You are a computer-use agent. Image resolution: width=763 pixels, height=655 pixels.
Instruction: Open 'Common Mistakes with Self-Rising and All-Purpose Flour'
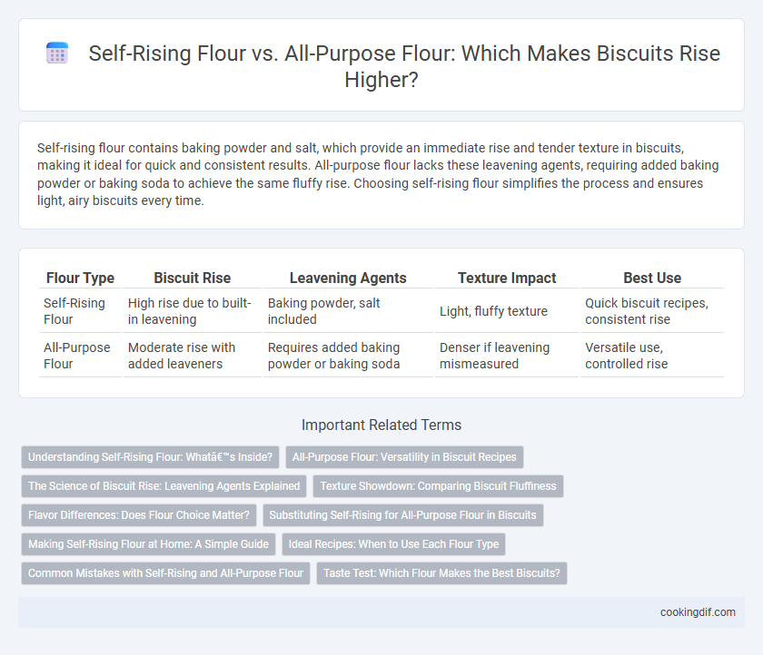[x=165, y=573]
